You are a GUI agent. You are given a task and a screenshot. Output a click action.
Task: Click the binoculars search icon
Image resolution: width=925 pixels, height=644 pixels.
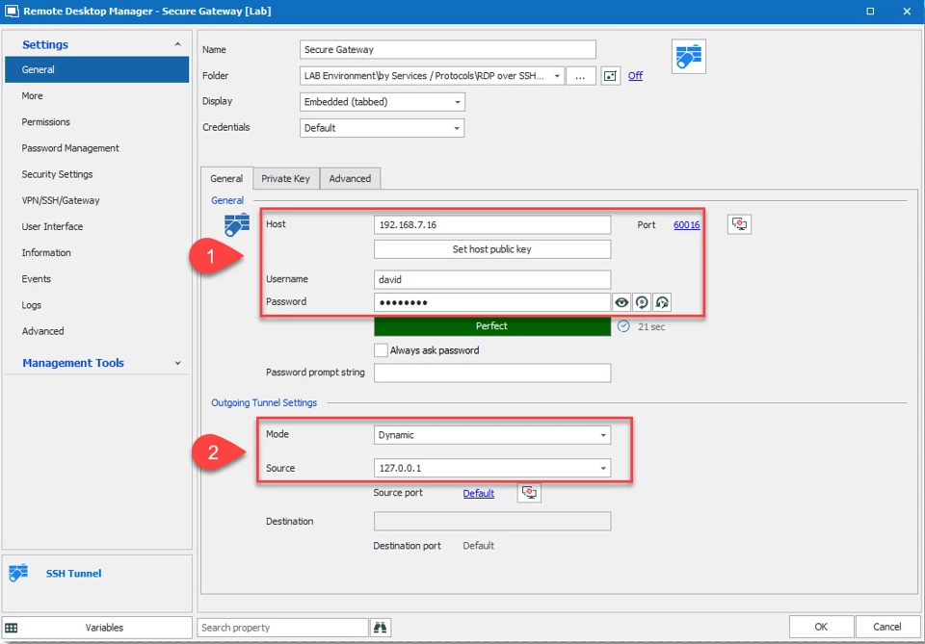click(x=380, y=628)
